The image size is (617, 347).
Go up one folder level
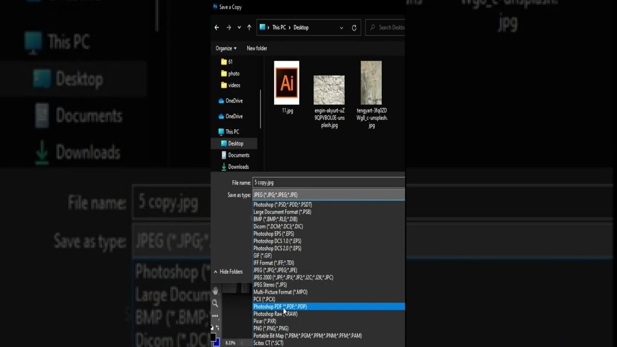point(249,27)
